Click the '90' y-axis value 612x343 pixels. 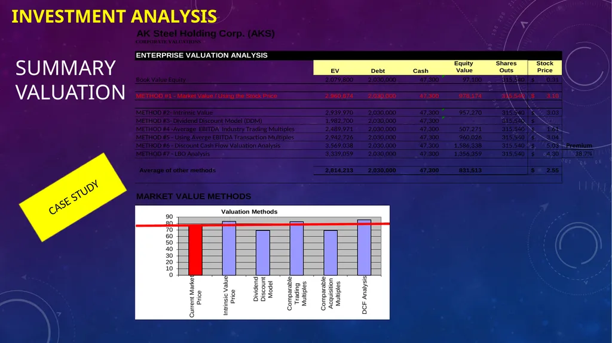[169, 217]
